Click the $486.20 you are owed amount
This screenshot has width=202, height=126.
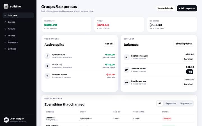(50, 25)
